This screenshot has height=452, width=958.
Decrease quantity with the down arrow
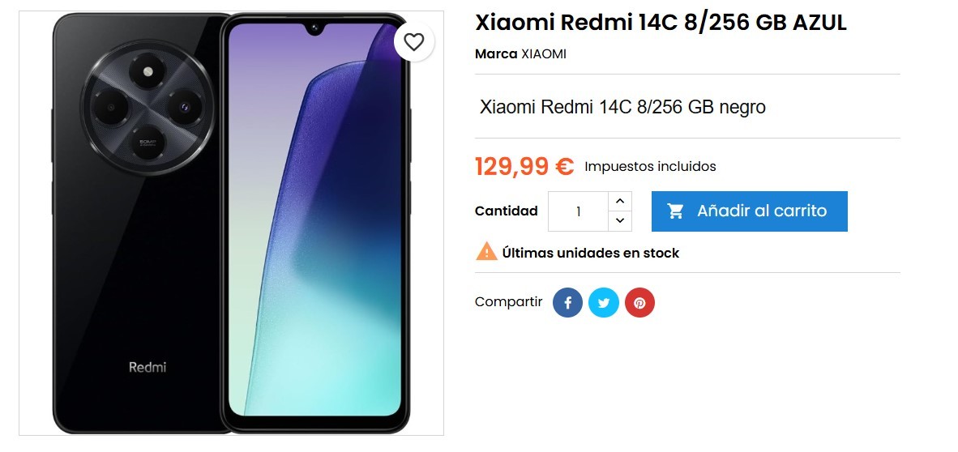point(619,221)
